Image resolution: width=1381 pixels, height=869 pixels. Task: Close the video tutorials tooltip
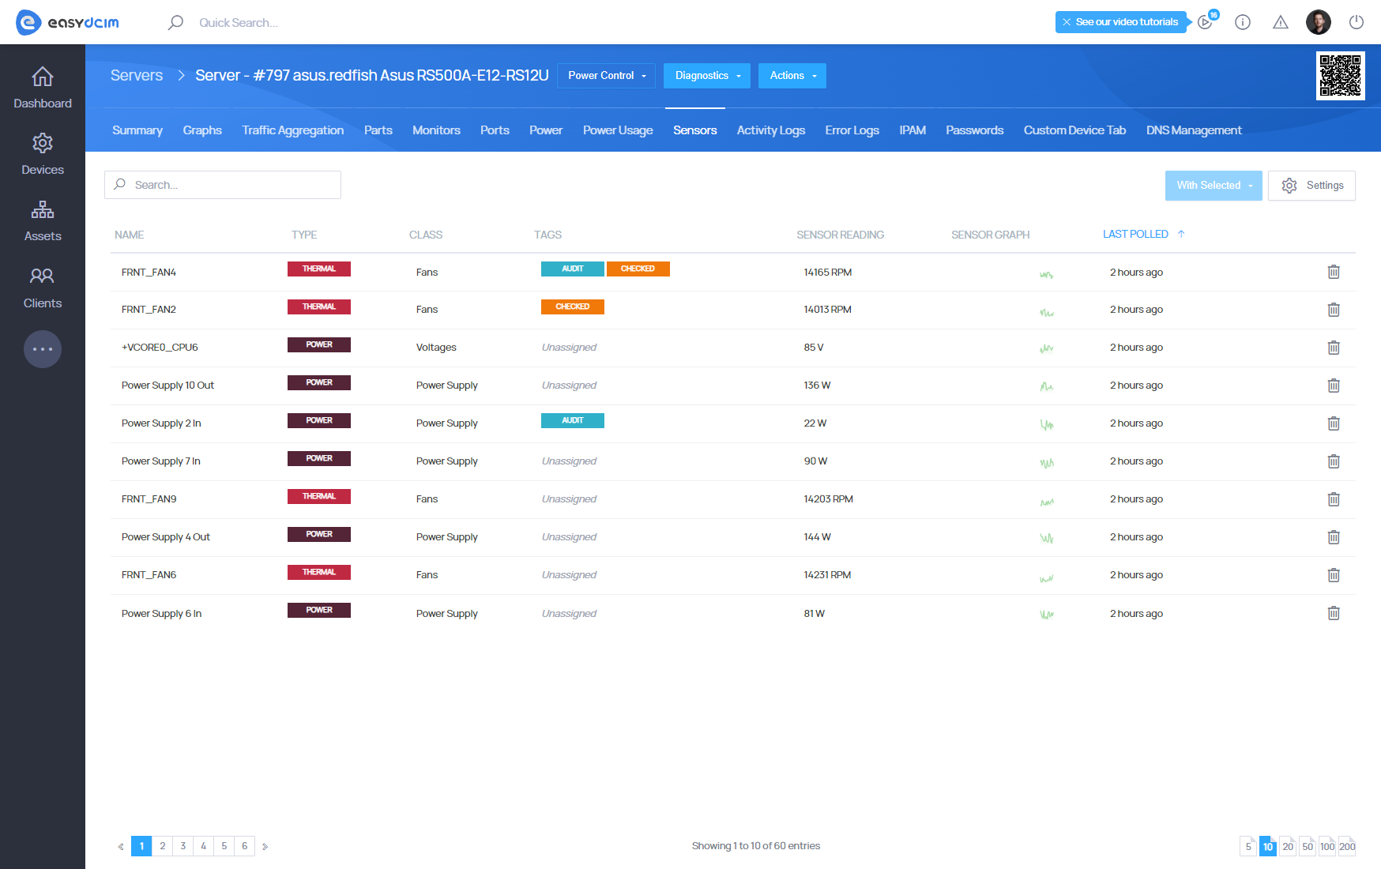[x=1067, y=22]
